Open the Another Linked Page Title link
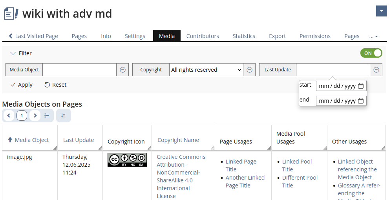Screen dimensions: 391x200 (x=245, y=182)
